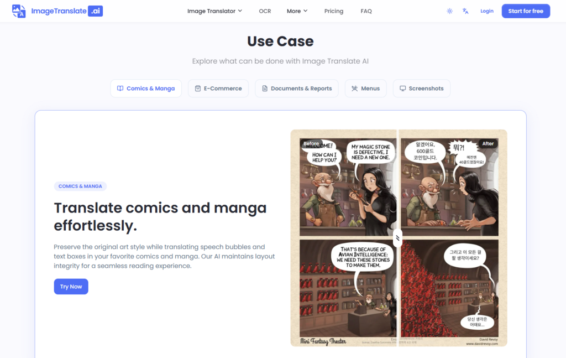Switch to the Screenshots tab

[x=421, y=89]
